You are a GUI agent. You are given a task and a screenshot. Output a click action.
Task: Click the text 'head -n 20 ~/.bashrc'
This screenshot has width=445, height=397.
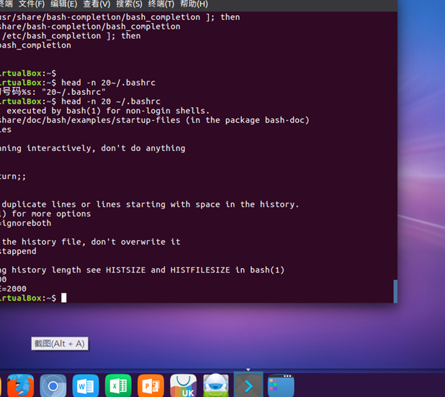pyautogui.click(x=111, y=101)
